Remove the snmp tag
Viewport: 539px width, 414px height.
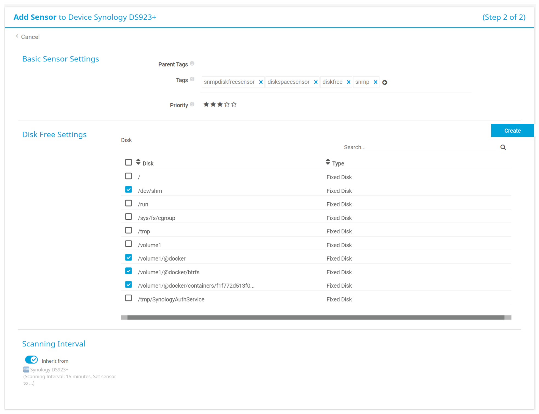point(375,82)
